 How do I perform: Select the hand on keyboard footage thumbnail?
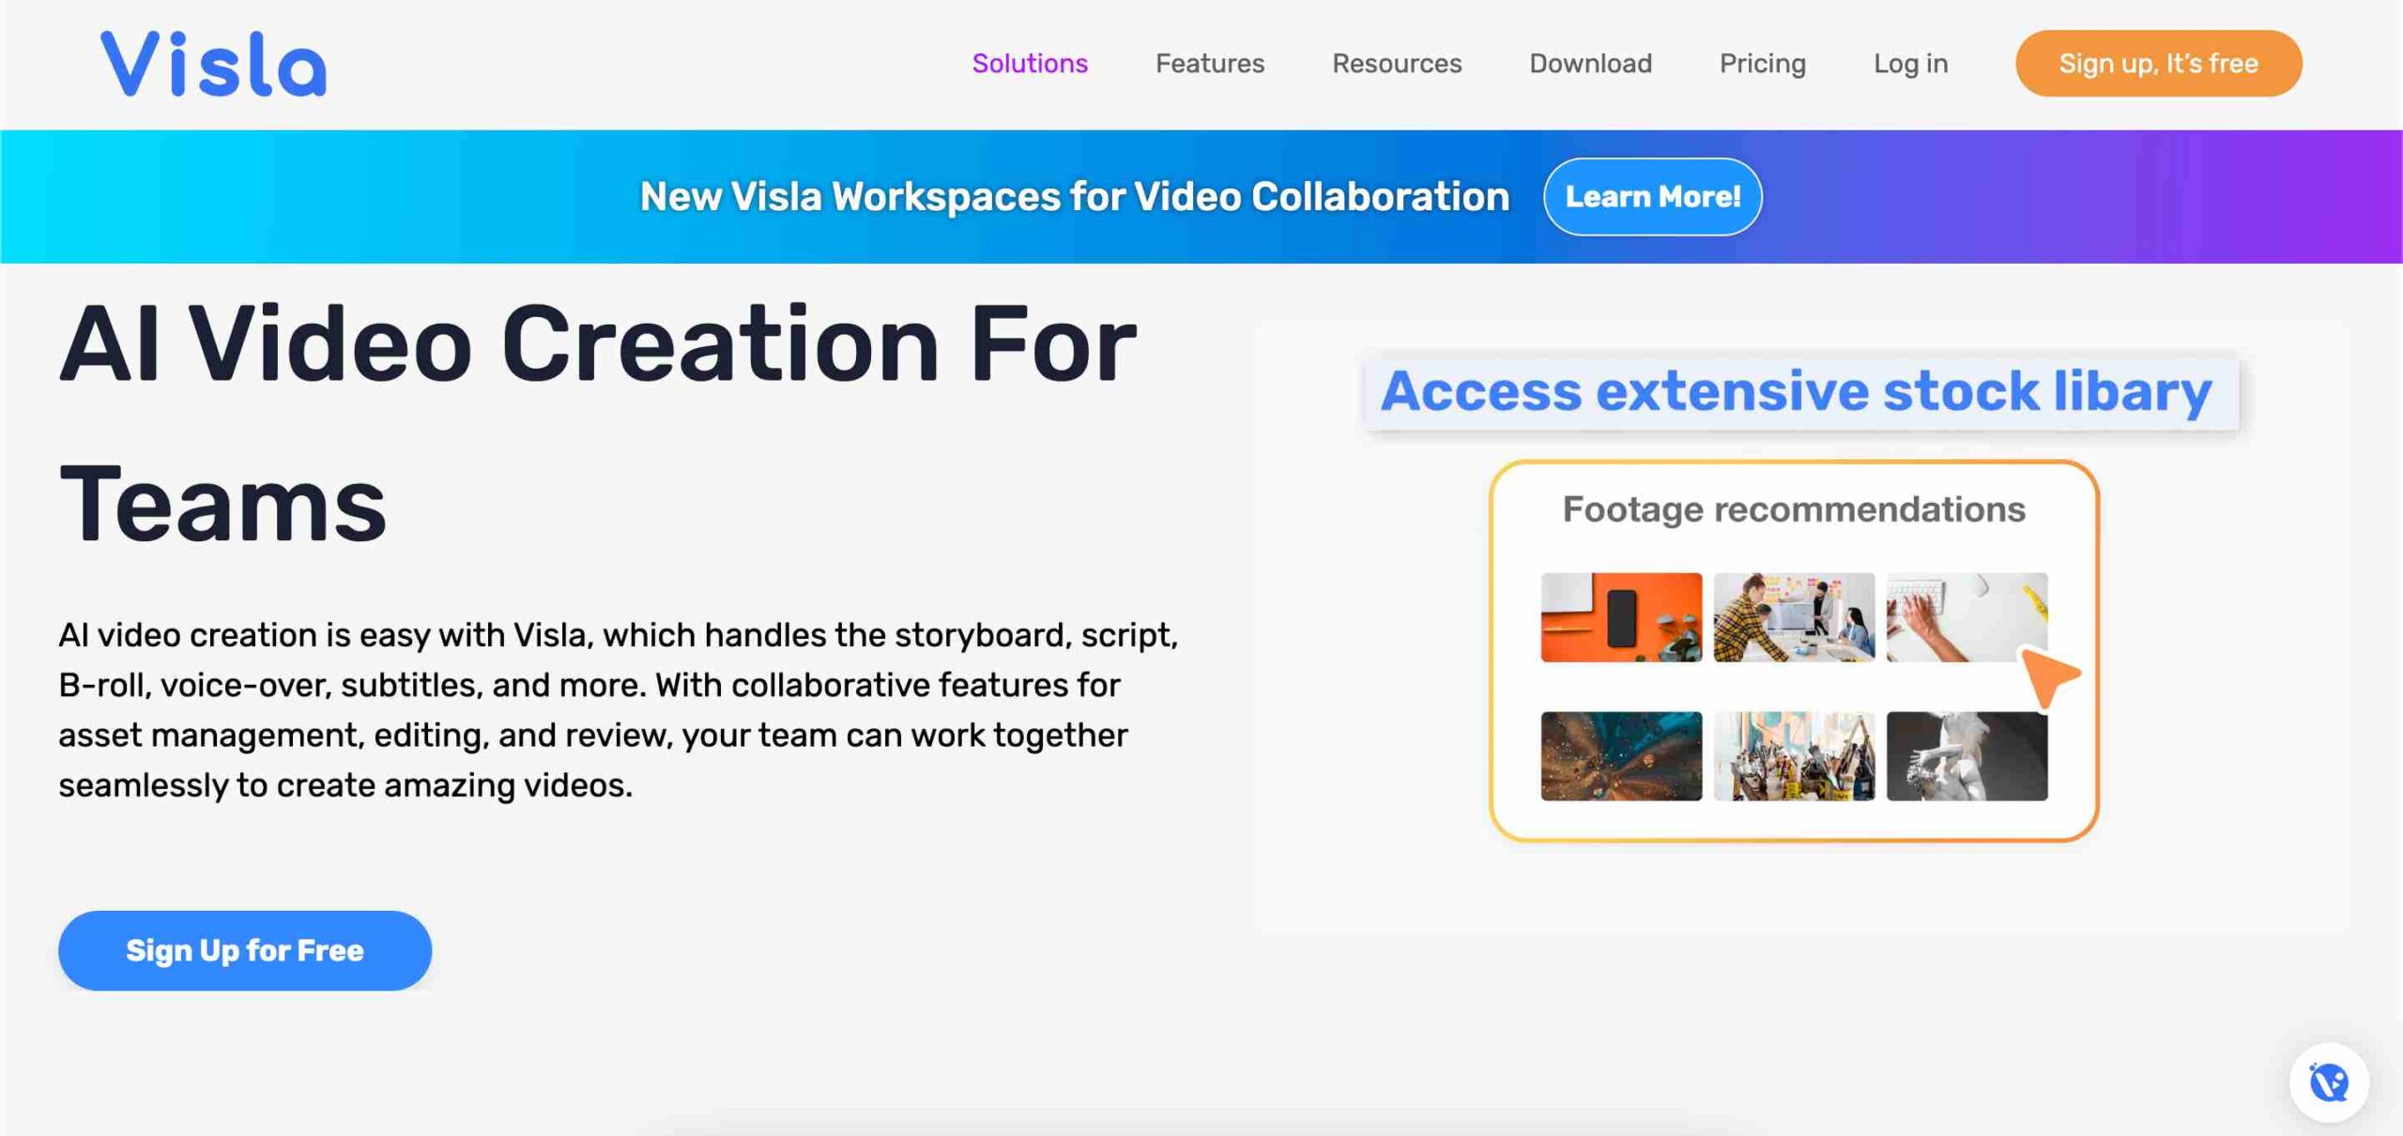pyautogui.click(x=1967, y=617)
